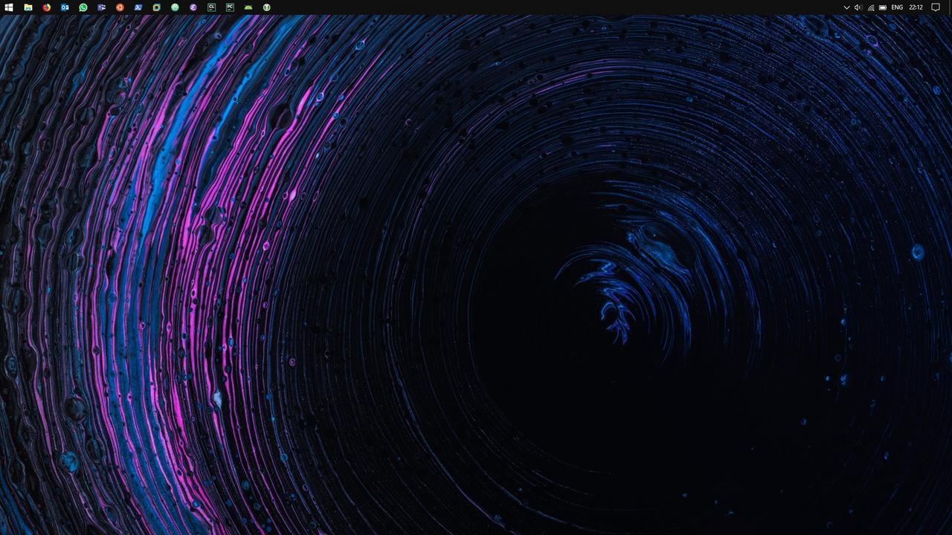
Task: Check battery status in the tray
Action: (883, 7)
